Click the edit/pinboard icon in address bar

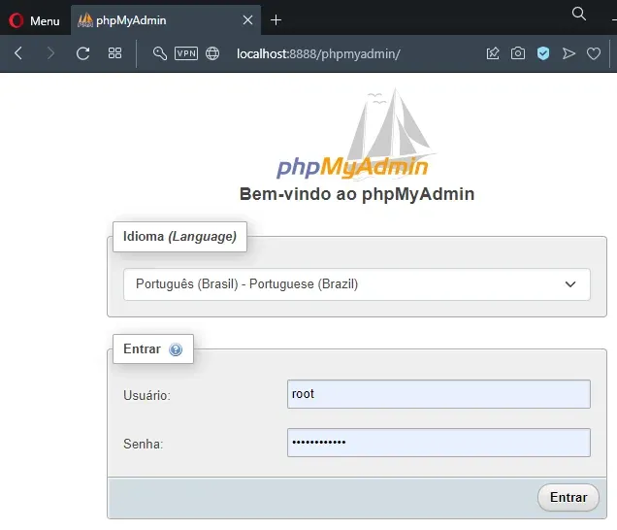[x=493, y=53]
